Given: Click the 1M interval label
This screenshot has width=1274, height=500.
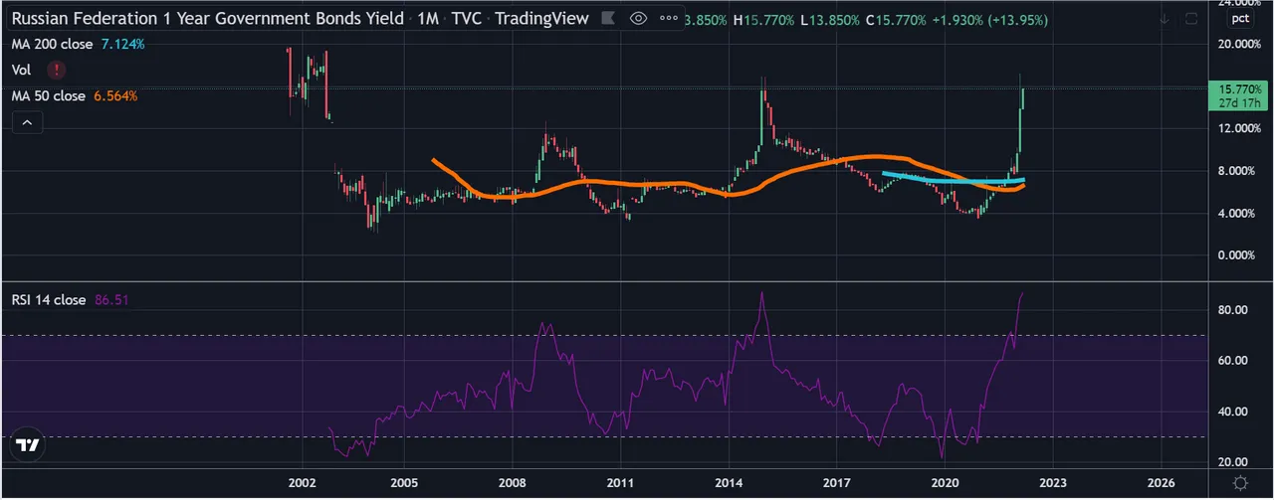Looking at the screenshot, I should coord(428,19).
